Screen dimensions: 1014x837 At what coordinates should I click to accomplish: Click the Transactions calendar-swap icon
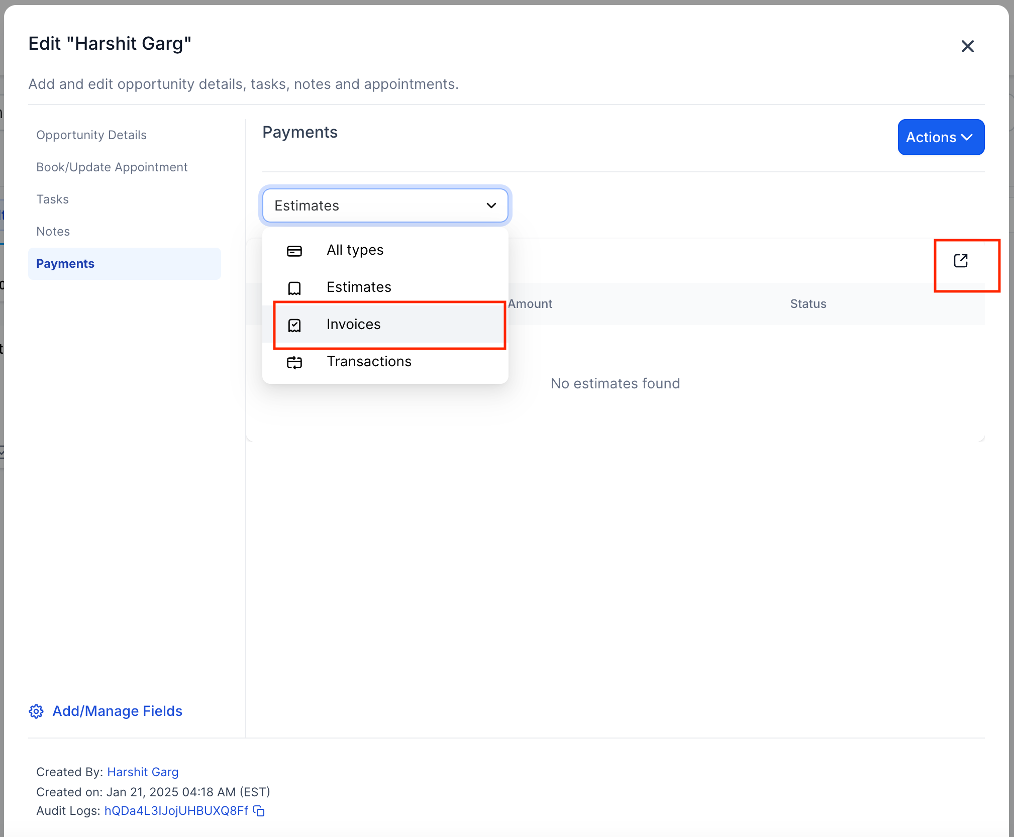294,362
